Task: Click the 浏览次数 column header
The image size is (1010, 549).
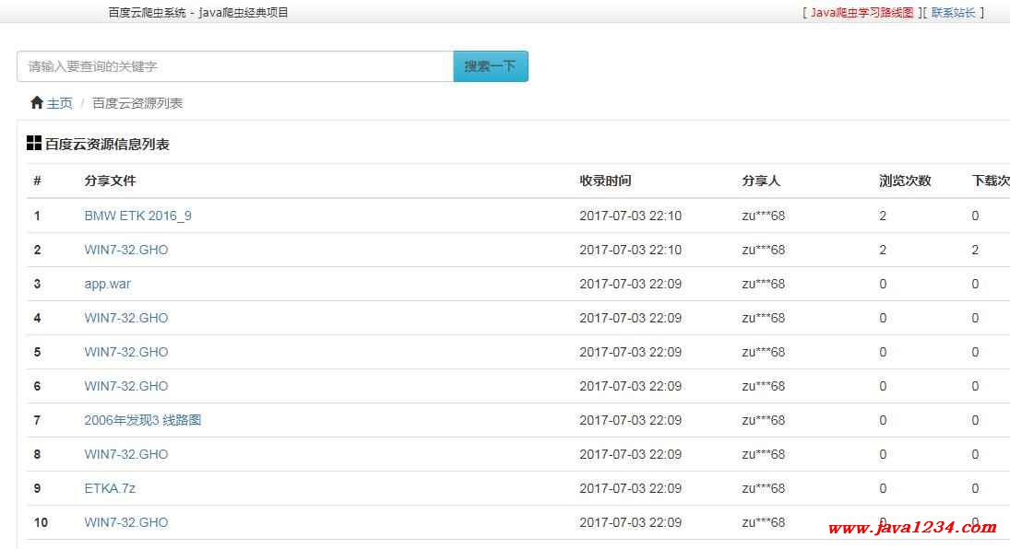Action: pyautogui.click(x=905, y=181)
